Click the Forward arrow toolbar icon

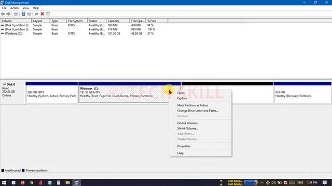tap(8, 14)
